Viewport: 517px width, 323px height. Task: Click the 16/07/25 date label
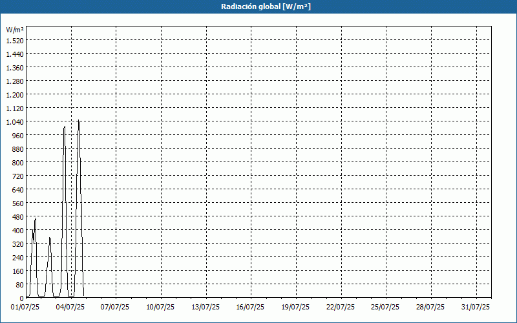[250, 307]
